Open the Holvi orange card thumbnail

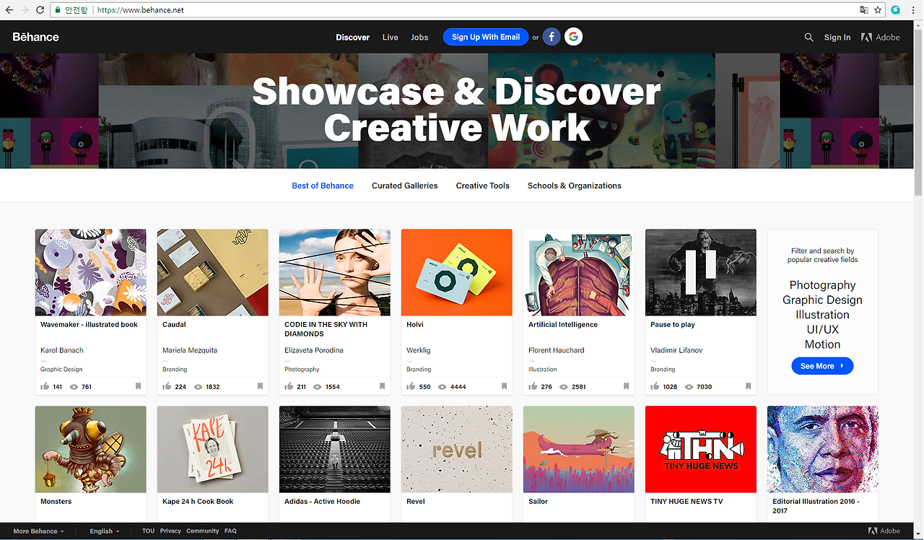457,272
